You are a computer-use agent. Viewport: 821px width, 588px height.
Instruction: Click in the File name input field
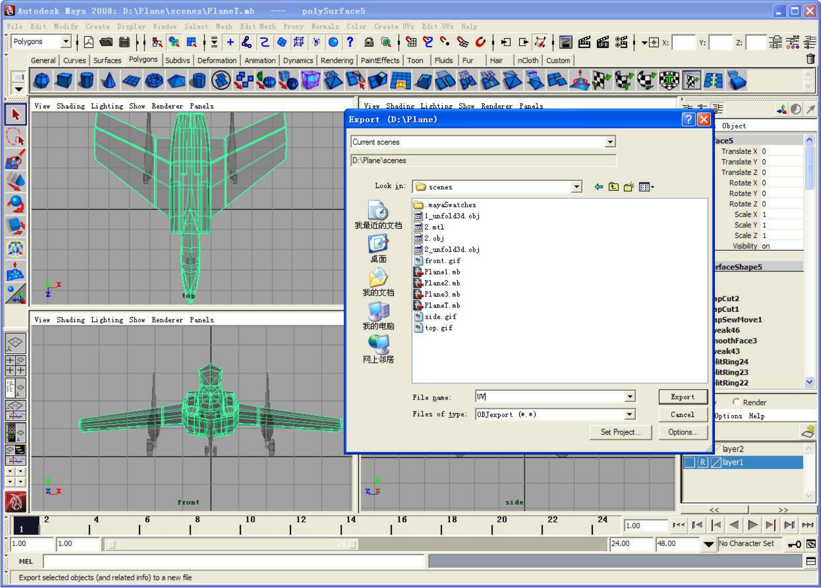[x=550, y=397]
